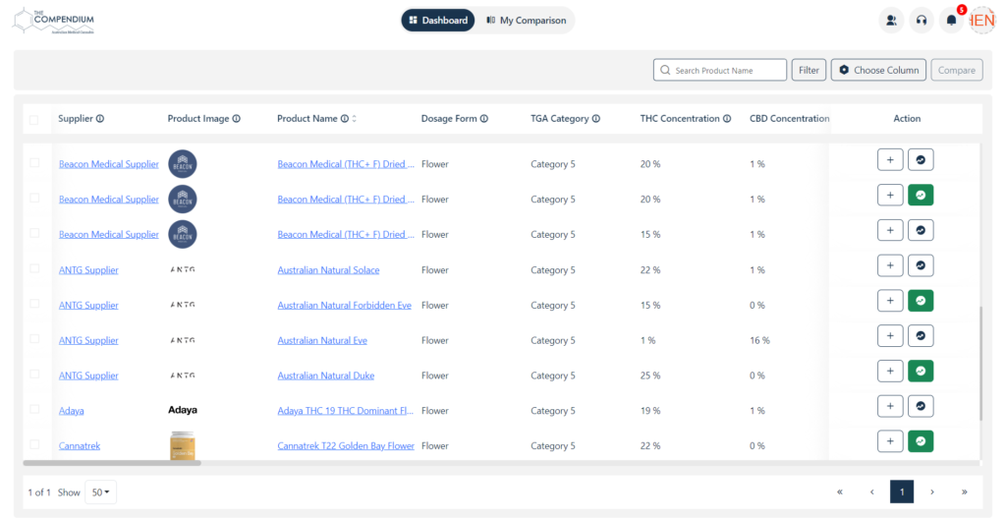Screen dimensions: 1006x521
Task: Open support headset icon
Action: pos(922,21)
